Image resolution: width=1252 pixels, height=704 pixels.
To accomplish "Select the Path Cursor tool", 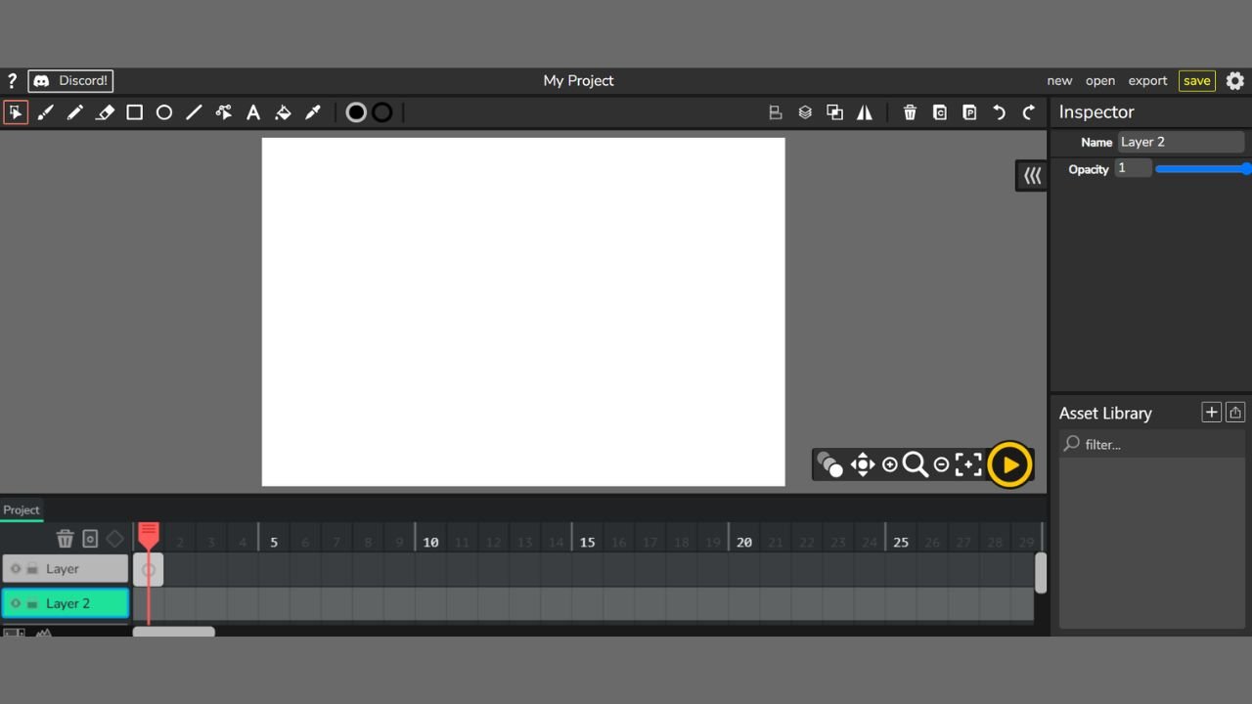I will point(224,112).
